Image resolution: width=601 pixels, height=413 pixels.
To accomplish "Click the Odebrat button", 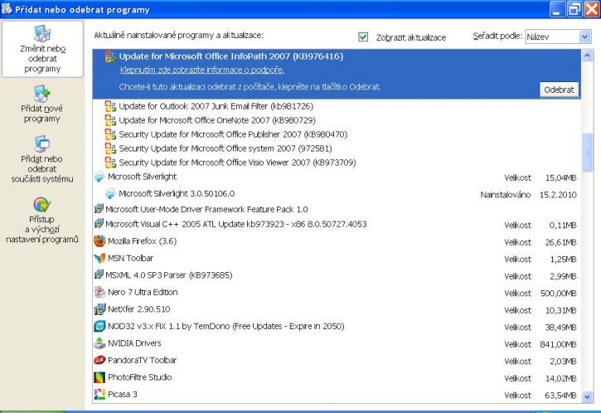I will [559, 90].
